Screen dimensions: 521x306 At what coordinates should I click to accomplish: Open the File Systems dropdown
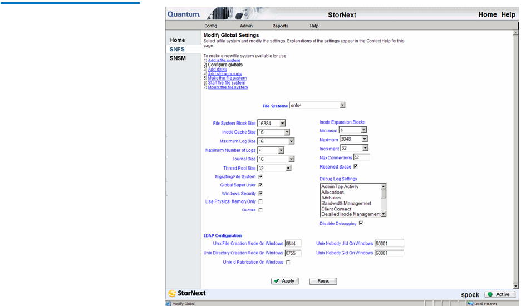coord(342,105)
